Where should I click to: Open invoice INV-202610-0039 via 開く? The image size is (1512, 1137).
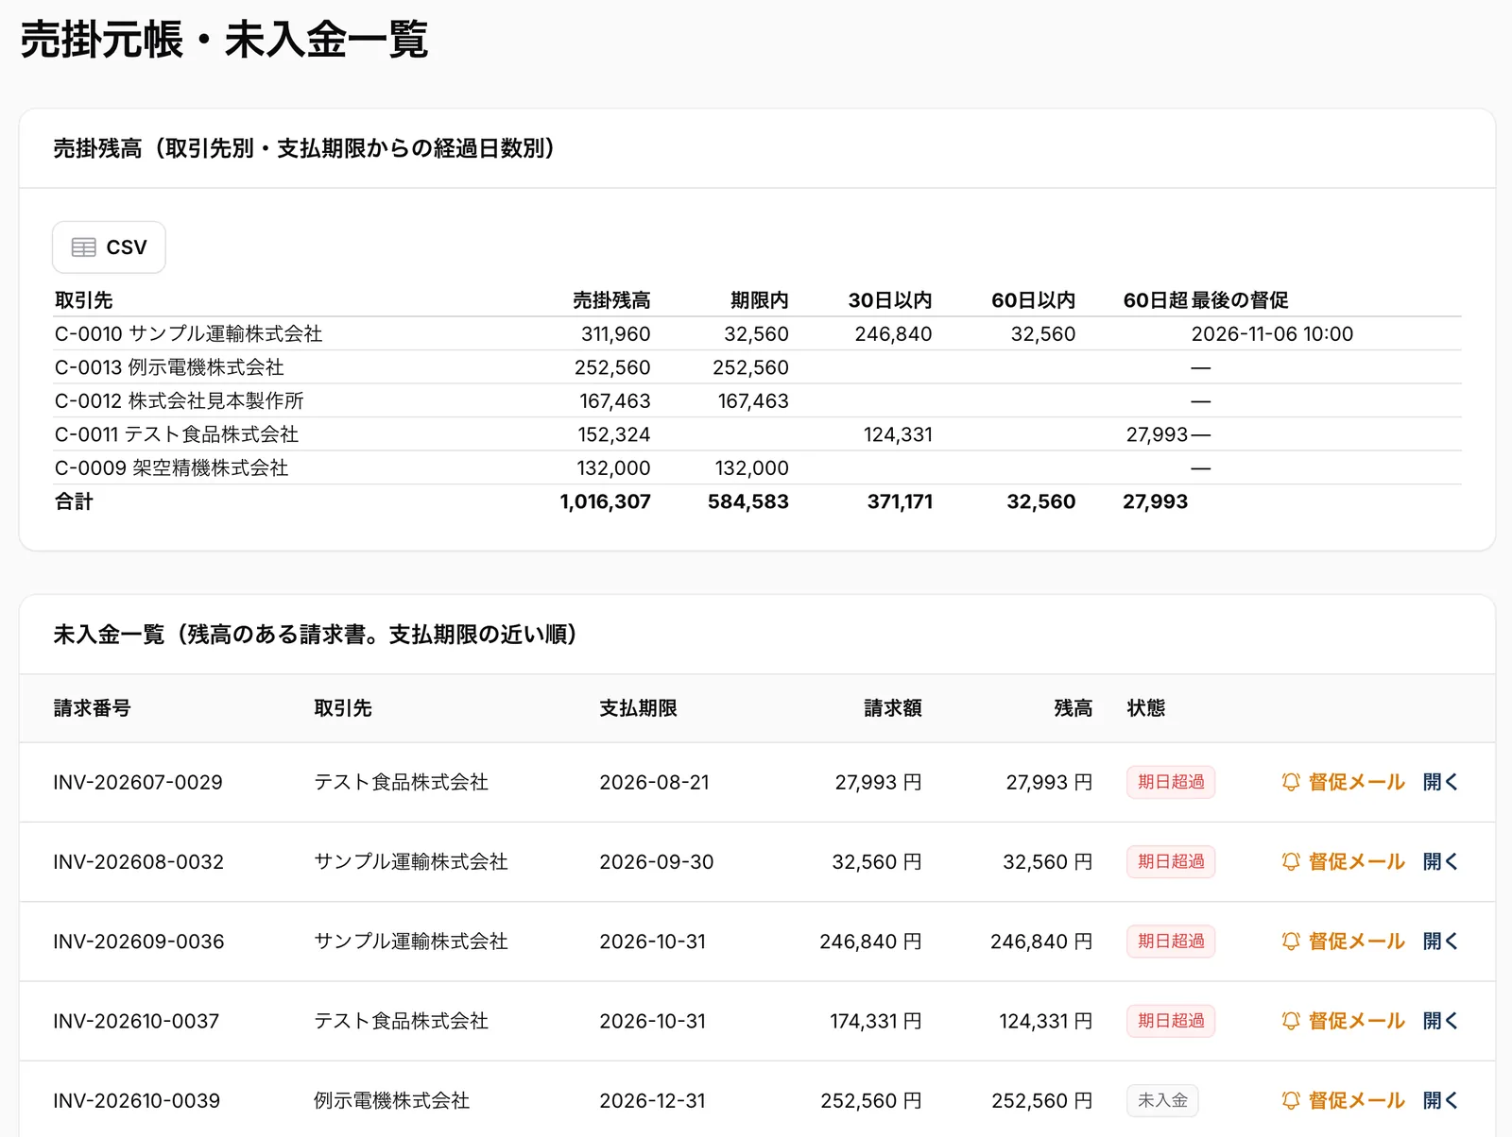click(1441, 1100)
